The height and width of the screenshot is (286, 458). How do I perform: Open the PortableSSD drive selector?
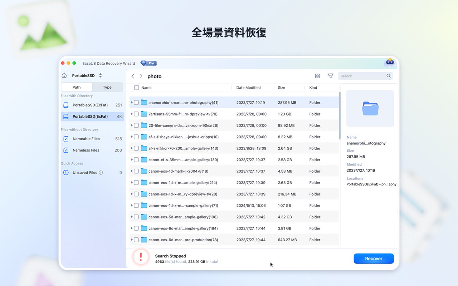click(x=87, y=75)
